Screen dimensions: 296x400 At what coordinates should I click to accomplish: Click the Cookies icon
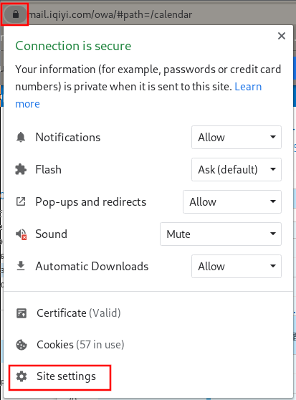click(22, 345)
